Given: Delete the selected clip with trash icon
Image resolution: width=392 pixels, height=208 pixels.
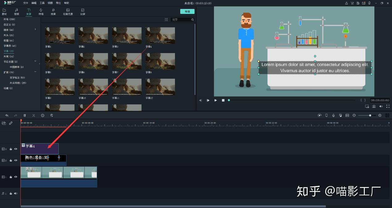Looking at the screenshot, I should (x=25, y=115).
